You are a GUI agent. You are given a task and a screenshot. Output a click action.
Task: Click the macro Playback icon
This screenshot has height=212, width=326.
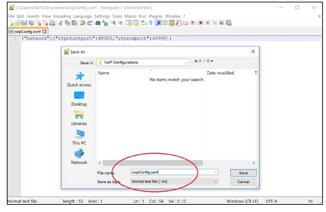coord(215,23)
